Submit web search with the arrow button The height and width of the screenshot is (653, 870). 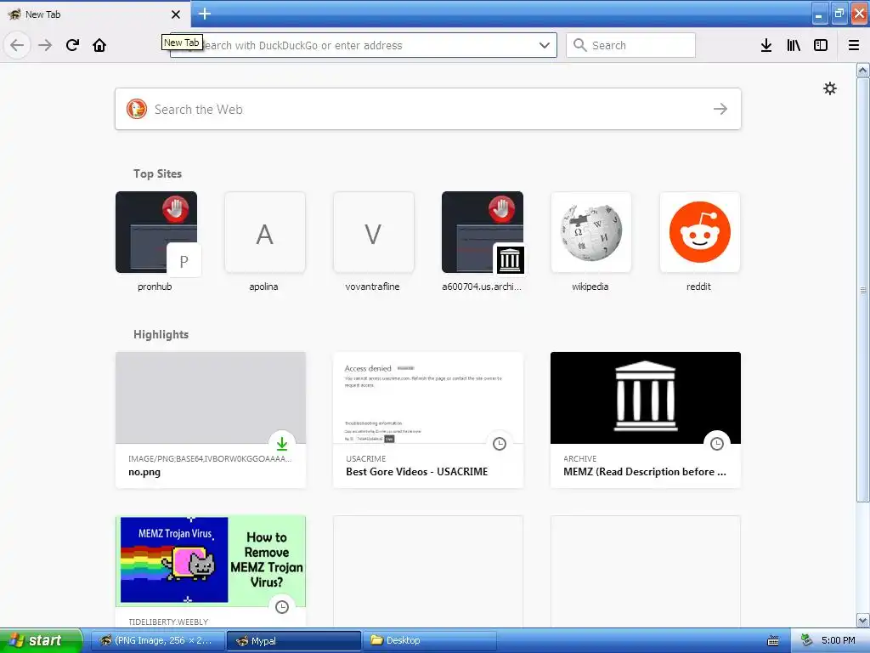point(720,109)
